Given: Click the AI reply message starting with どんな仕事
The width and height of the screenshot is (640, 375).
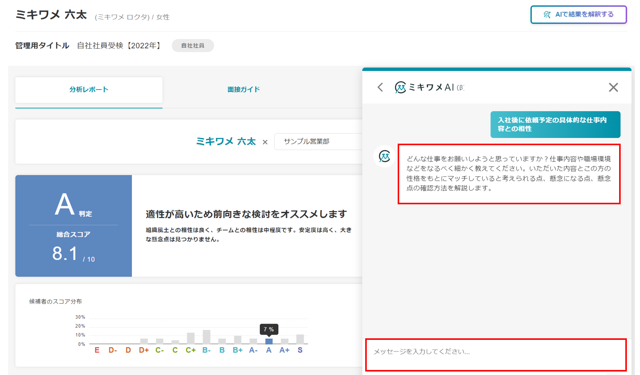Looking at the screenshot, I should click(509, 173).
